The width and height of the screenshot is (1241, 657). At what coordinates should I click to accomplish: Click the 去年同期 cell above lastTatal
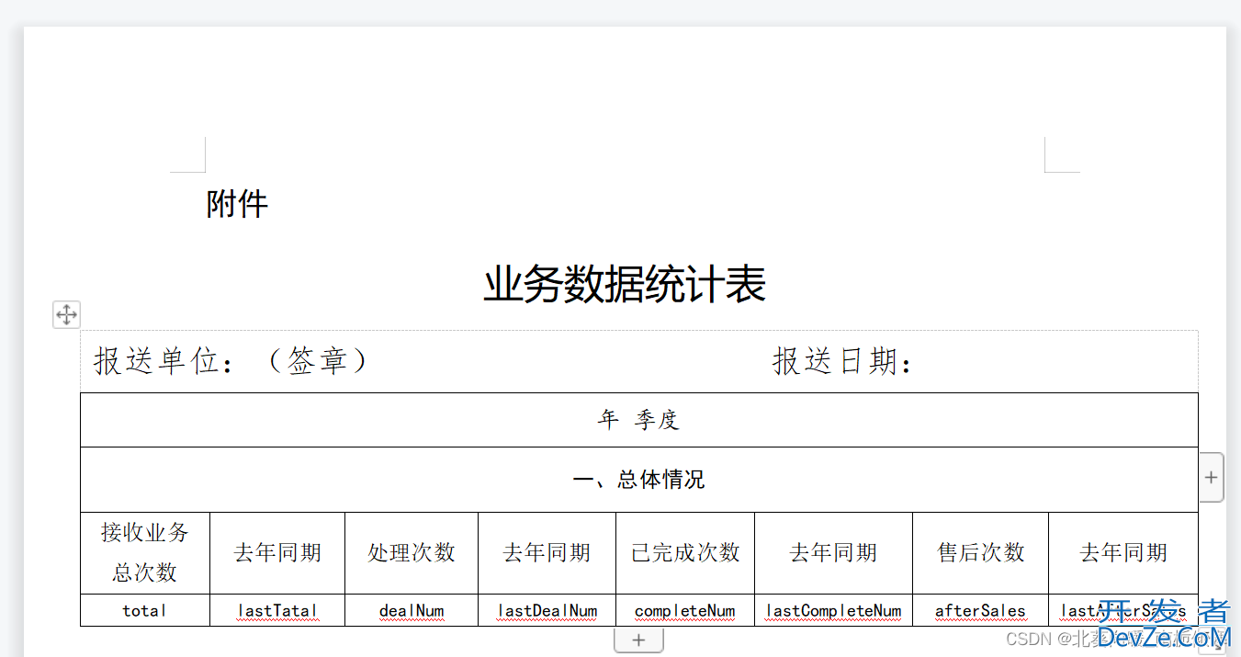coord(277,552)
